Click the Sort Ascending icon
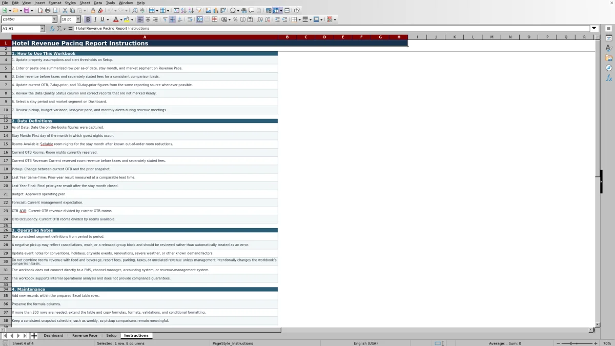Viewport: 615px width, 346px height. pyautogui.click(x=183, y=10)
